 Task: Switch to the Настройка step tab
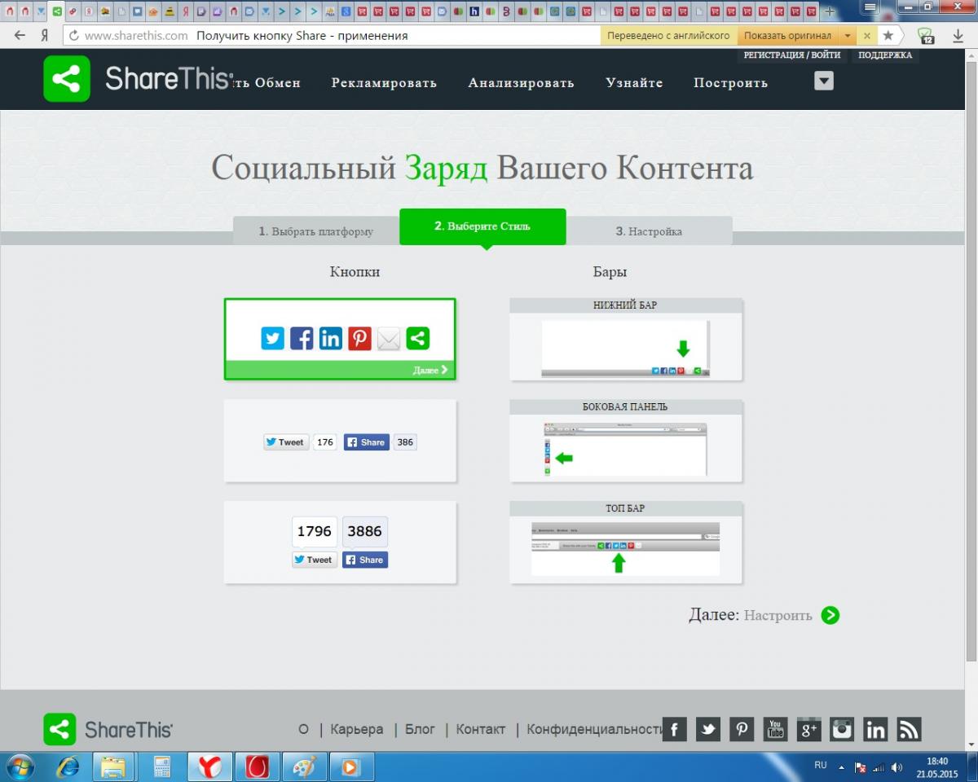[x=649, y=231]
